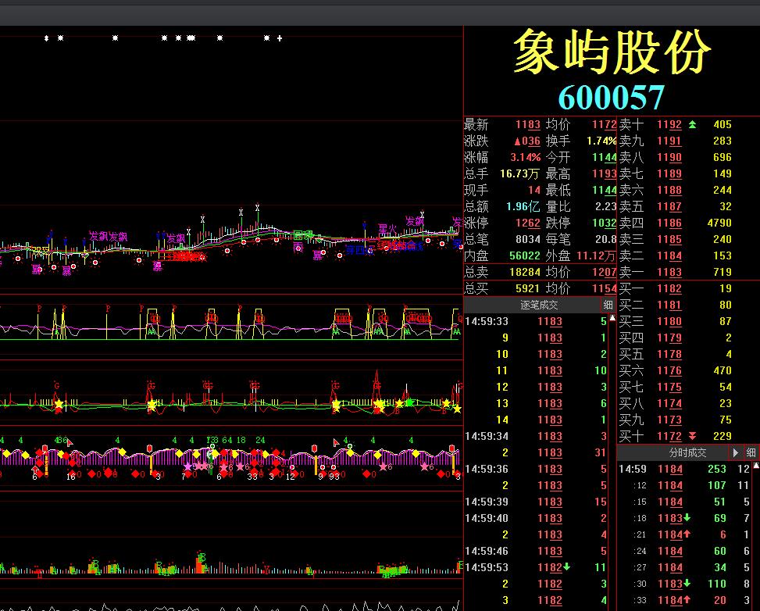This screenshot has width=760, height=611.
Task: Click the 卖一 price 1183
Action: click(x=669, y=272)
